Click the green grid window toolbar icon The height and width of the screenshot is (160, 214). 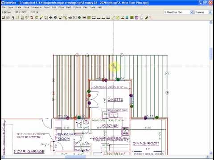[x=79, y=18]
